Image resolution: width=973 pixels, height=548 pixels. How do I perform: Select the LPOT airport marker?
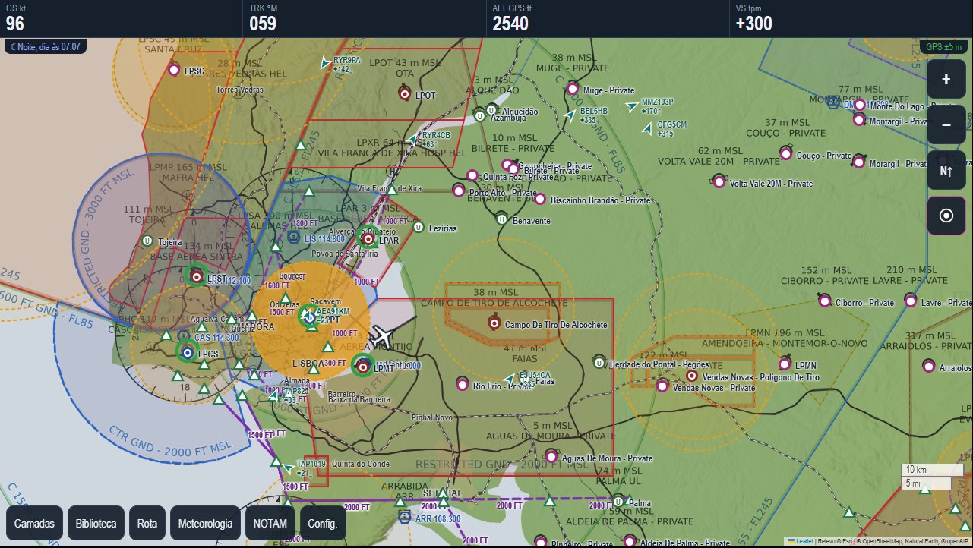(x=405, y=93)
